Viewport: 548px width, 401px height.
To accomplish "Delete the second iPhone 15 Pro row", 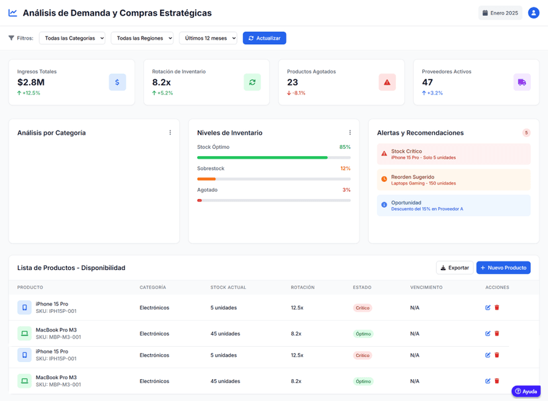I will click(x=496, y=355).
